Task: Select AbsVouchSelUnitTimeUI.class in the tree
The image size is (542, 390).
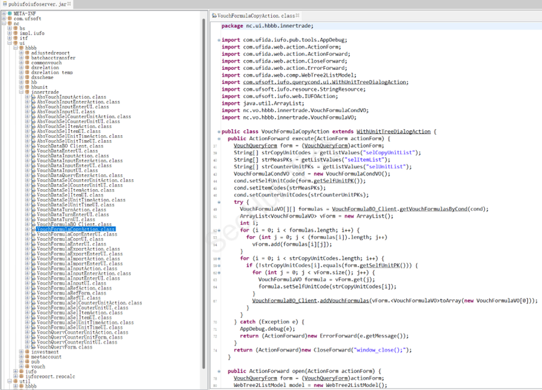Action: [x=74, y=141]
